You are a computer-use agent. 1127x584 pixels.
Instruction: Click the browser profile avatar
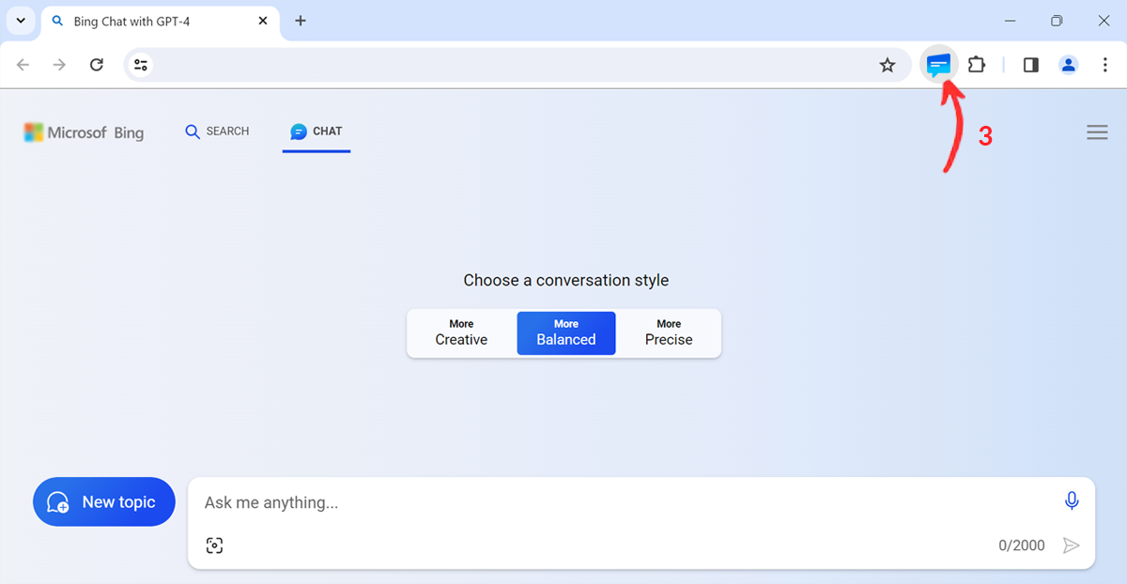tap(1068, 64)
